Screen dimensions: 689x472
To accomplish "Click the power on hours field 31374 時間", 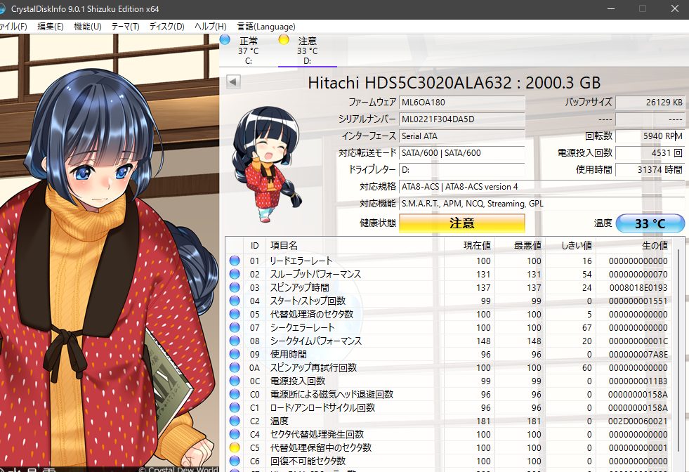I will (650, 170).
